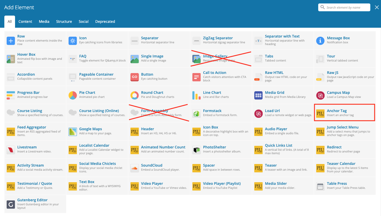Screen dimensions: 381x216
Task: Click the Formstack element icon
Action: point(196,113)
